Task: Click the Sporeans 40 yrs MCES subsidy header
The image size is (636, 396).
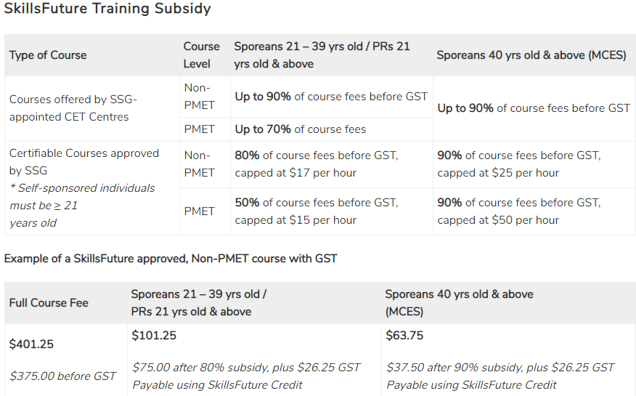Action: point(531,55)
